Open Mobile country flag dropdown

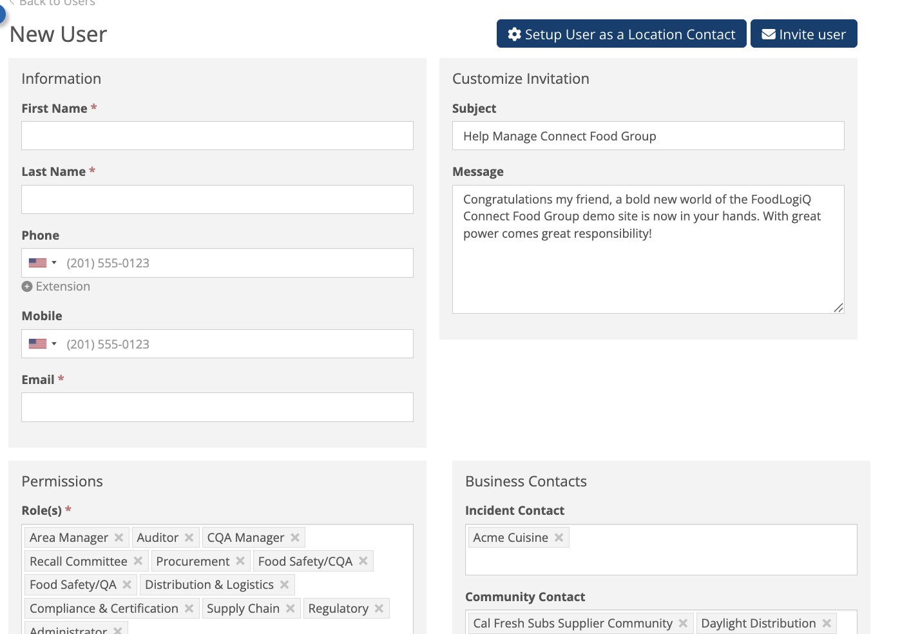click(x=43, y=344)
